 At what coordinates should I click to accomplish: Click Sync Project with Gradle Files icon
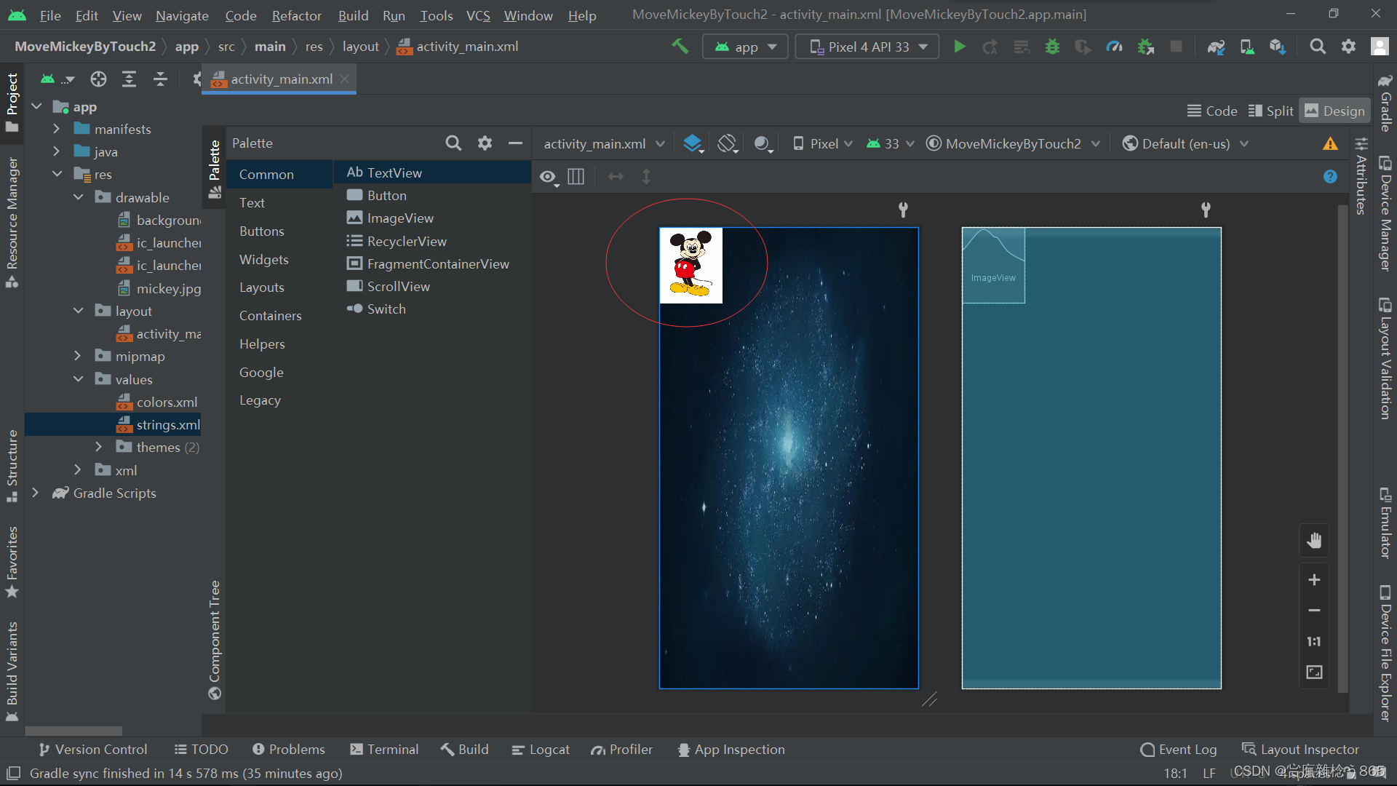(1216, 47)
